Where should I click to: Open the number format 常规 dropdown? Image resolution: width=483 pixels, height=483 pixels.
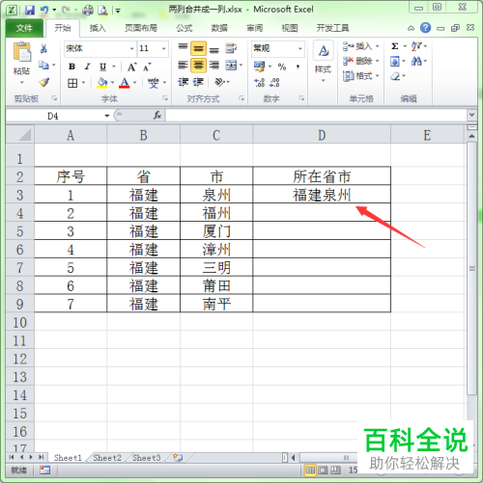pyautogui.click(x=300, y=48)
